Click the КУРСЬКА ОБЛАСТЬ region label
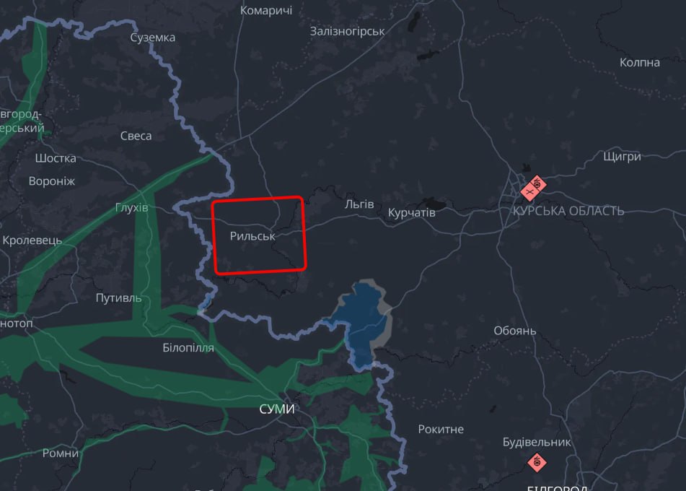The image size is (686, 491). [x=568, y=211]
